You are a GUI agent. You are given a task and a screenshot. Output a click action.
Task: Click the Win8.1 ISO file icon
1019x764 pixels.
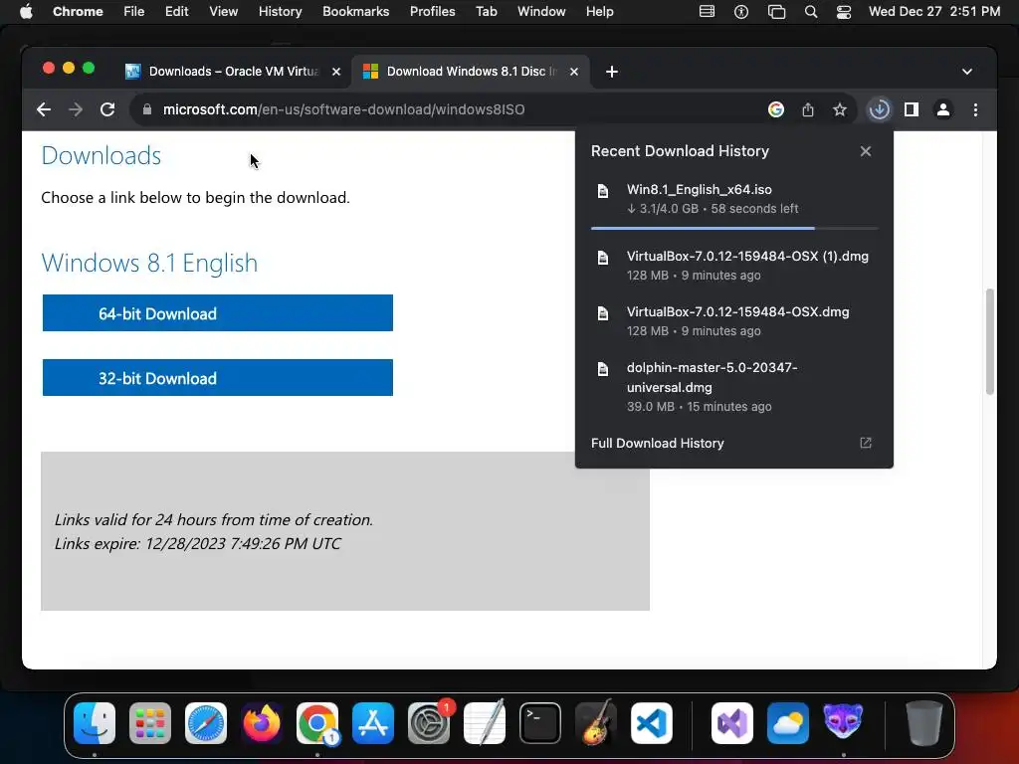(603, 191)
